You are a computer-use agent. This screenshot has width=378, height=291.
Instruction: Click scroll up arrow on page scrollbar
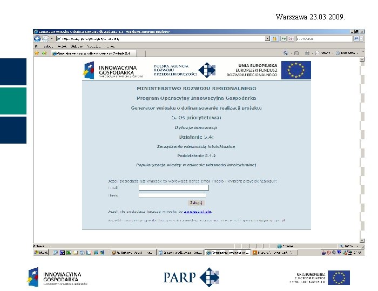click(362, 59)
